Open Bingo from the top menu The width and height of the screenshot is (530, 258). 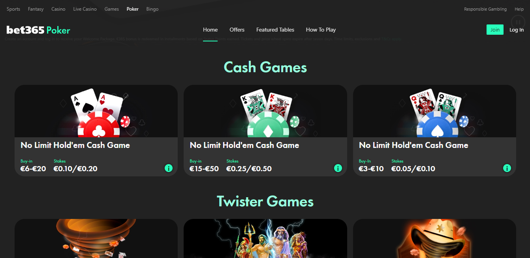pos(152,9)
